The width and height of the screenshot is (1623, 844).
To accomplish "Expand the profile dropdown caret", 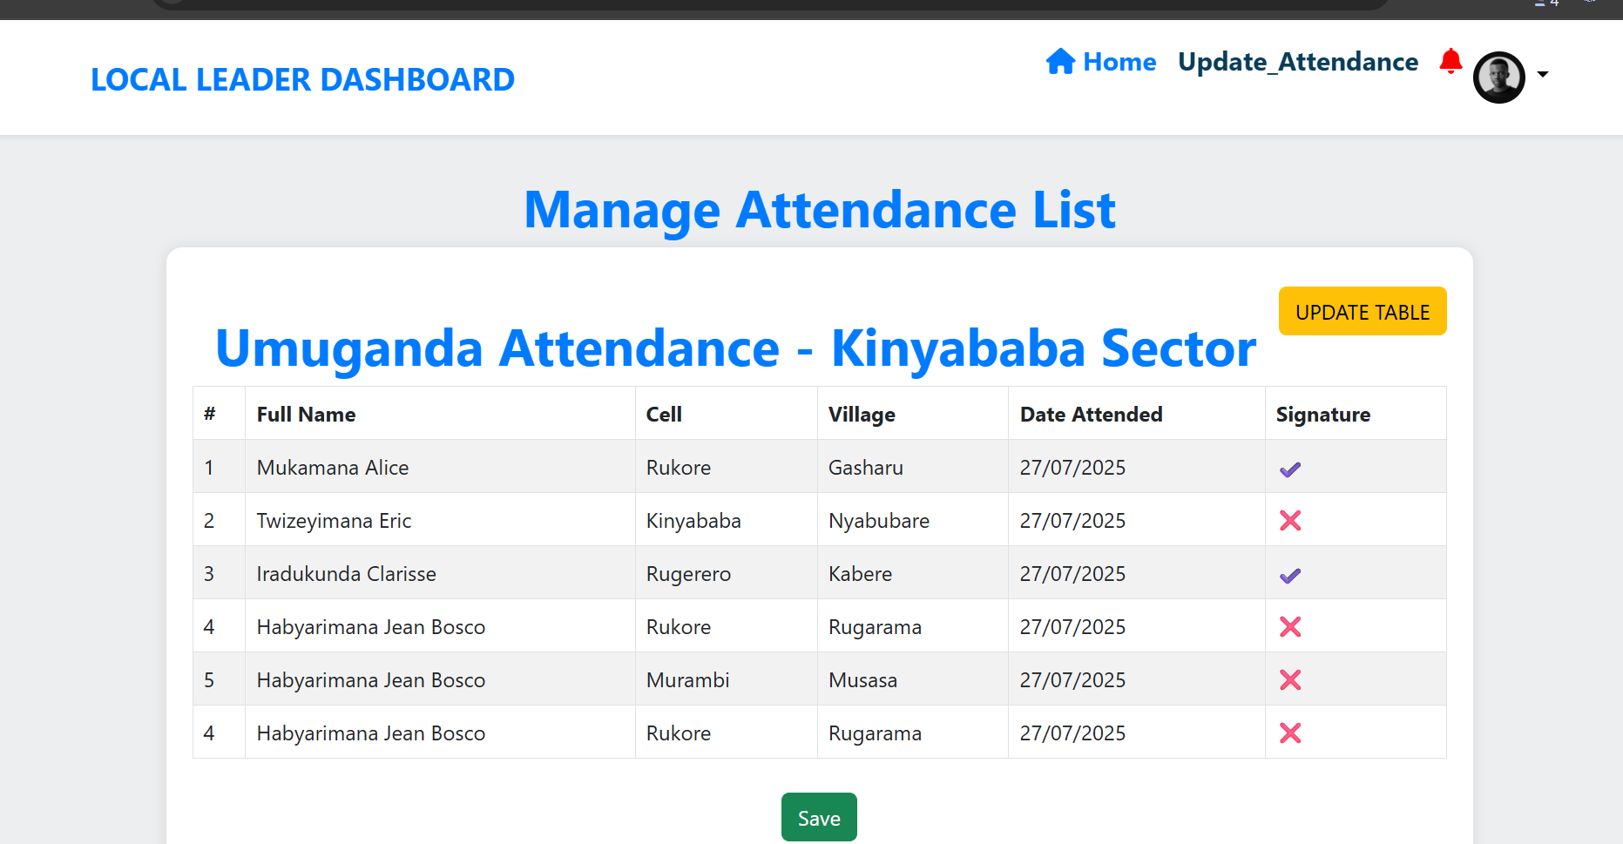I will (1543, 75).
